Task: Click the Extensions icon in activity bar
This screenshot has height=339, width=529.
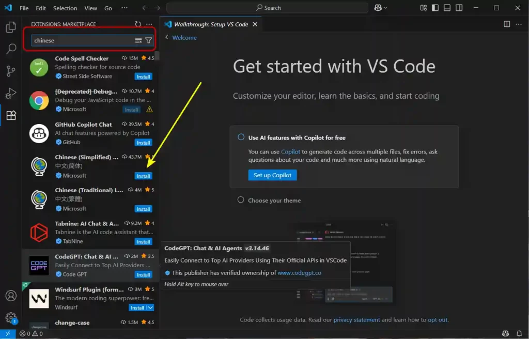Action: [x=11, y=116]
